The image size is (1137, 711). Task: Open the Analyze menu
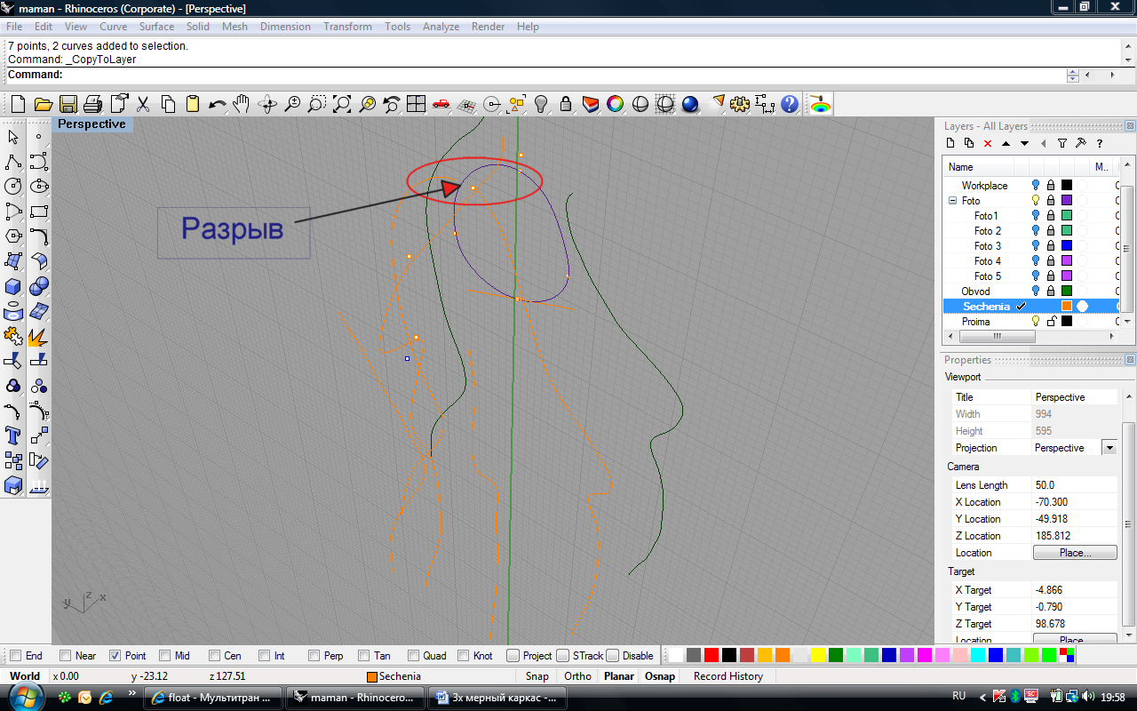(441, 27)
